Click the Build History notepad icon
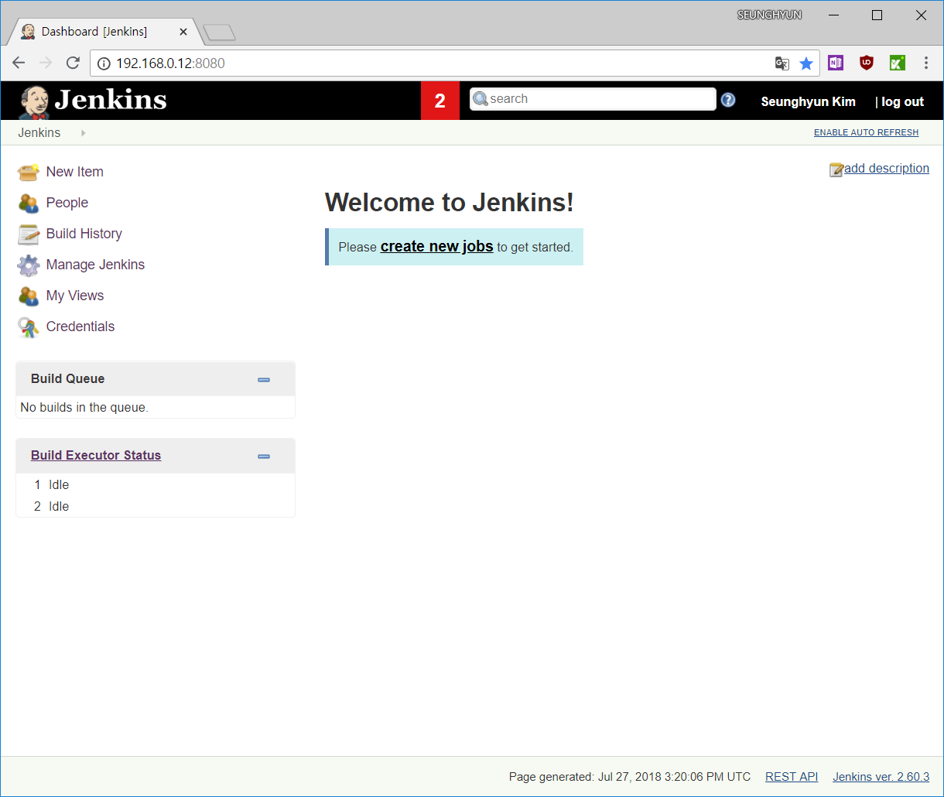The height and width of the screenshot is (797, 944). [28, 233]
